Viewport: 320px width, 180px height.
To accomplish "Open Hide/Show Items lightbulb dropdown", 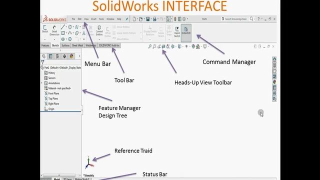I will (186, 46).
